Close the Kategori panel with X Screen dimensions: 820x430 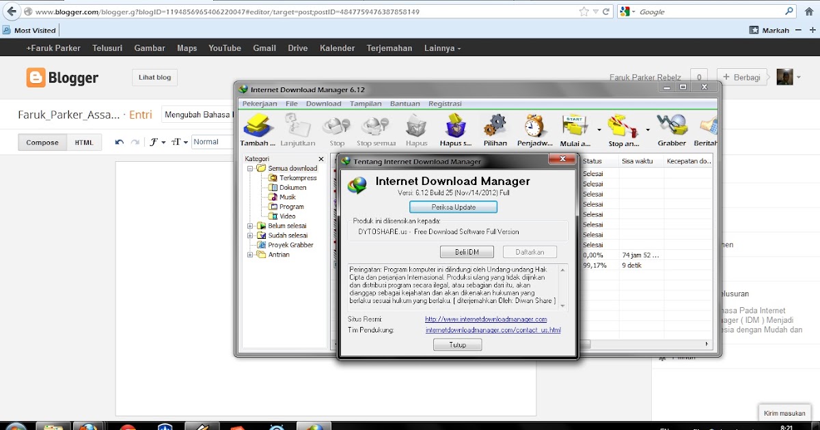[x=321, y=159]
